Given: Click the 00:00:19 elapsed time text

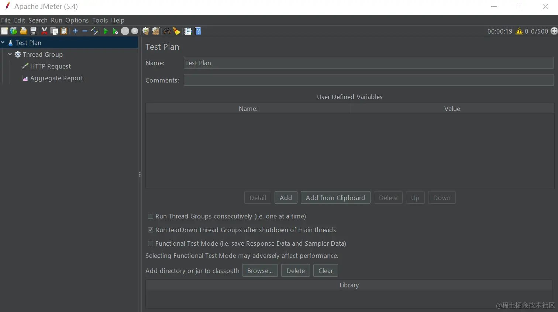Looking at the screenshot, I should coord(500,31).
